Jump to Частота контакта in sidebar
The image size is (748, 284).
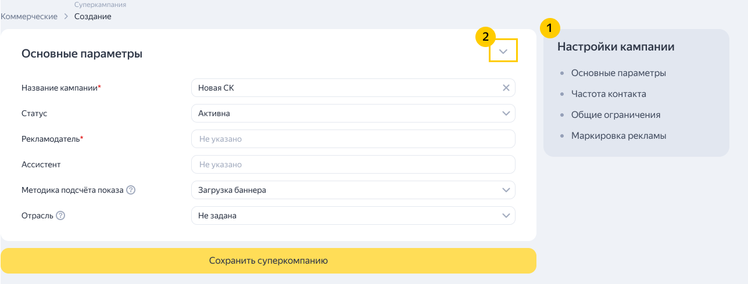coord(609,94)
